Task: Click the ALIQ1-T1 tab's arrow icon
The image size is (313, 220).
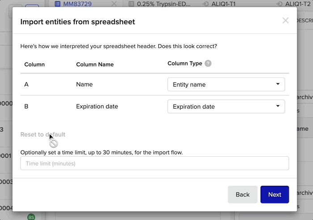Action: tap(205, 4)
